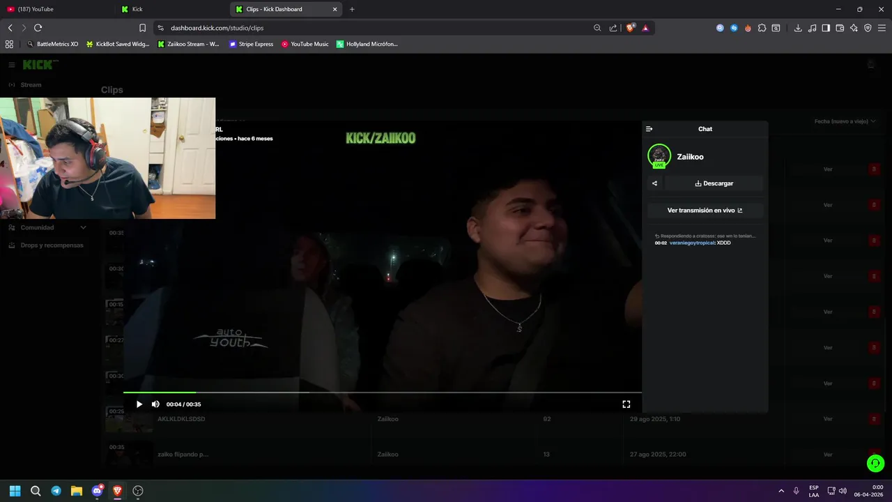Open Stream in sidebar
892x502 pixels.
[x=31, y=85]
